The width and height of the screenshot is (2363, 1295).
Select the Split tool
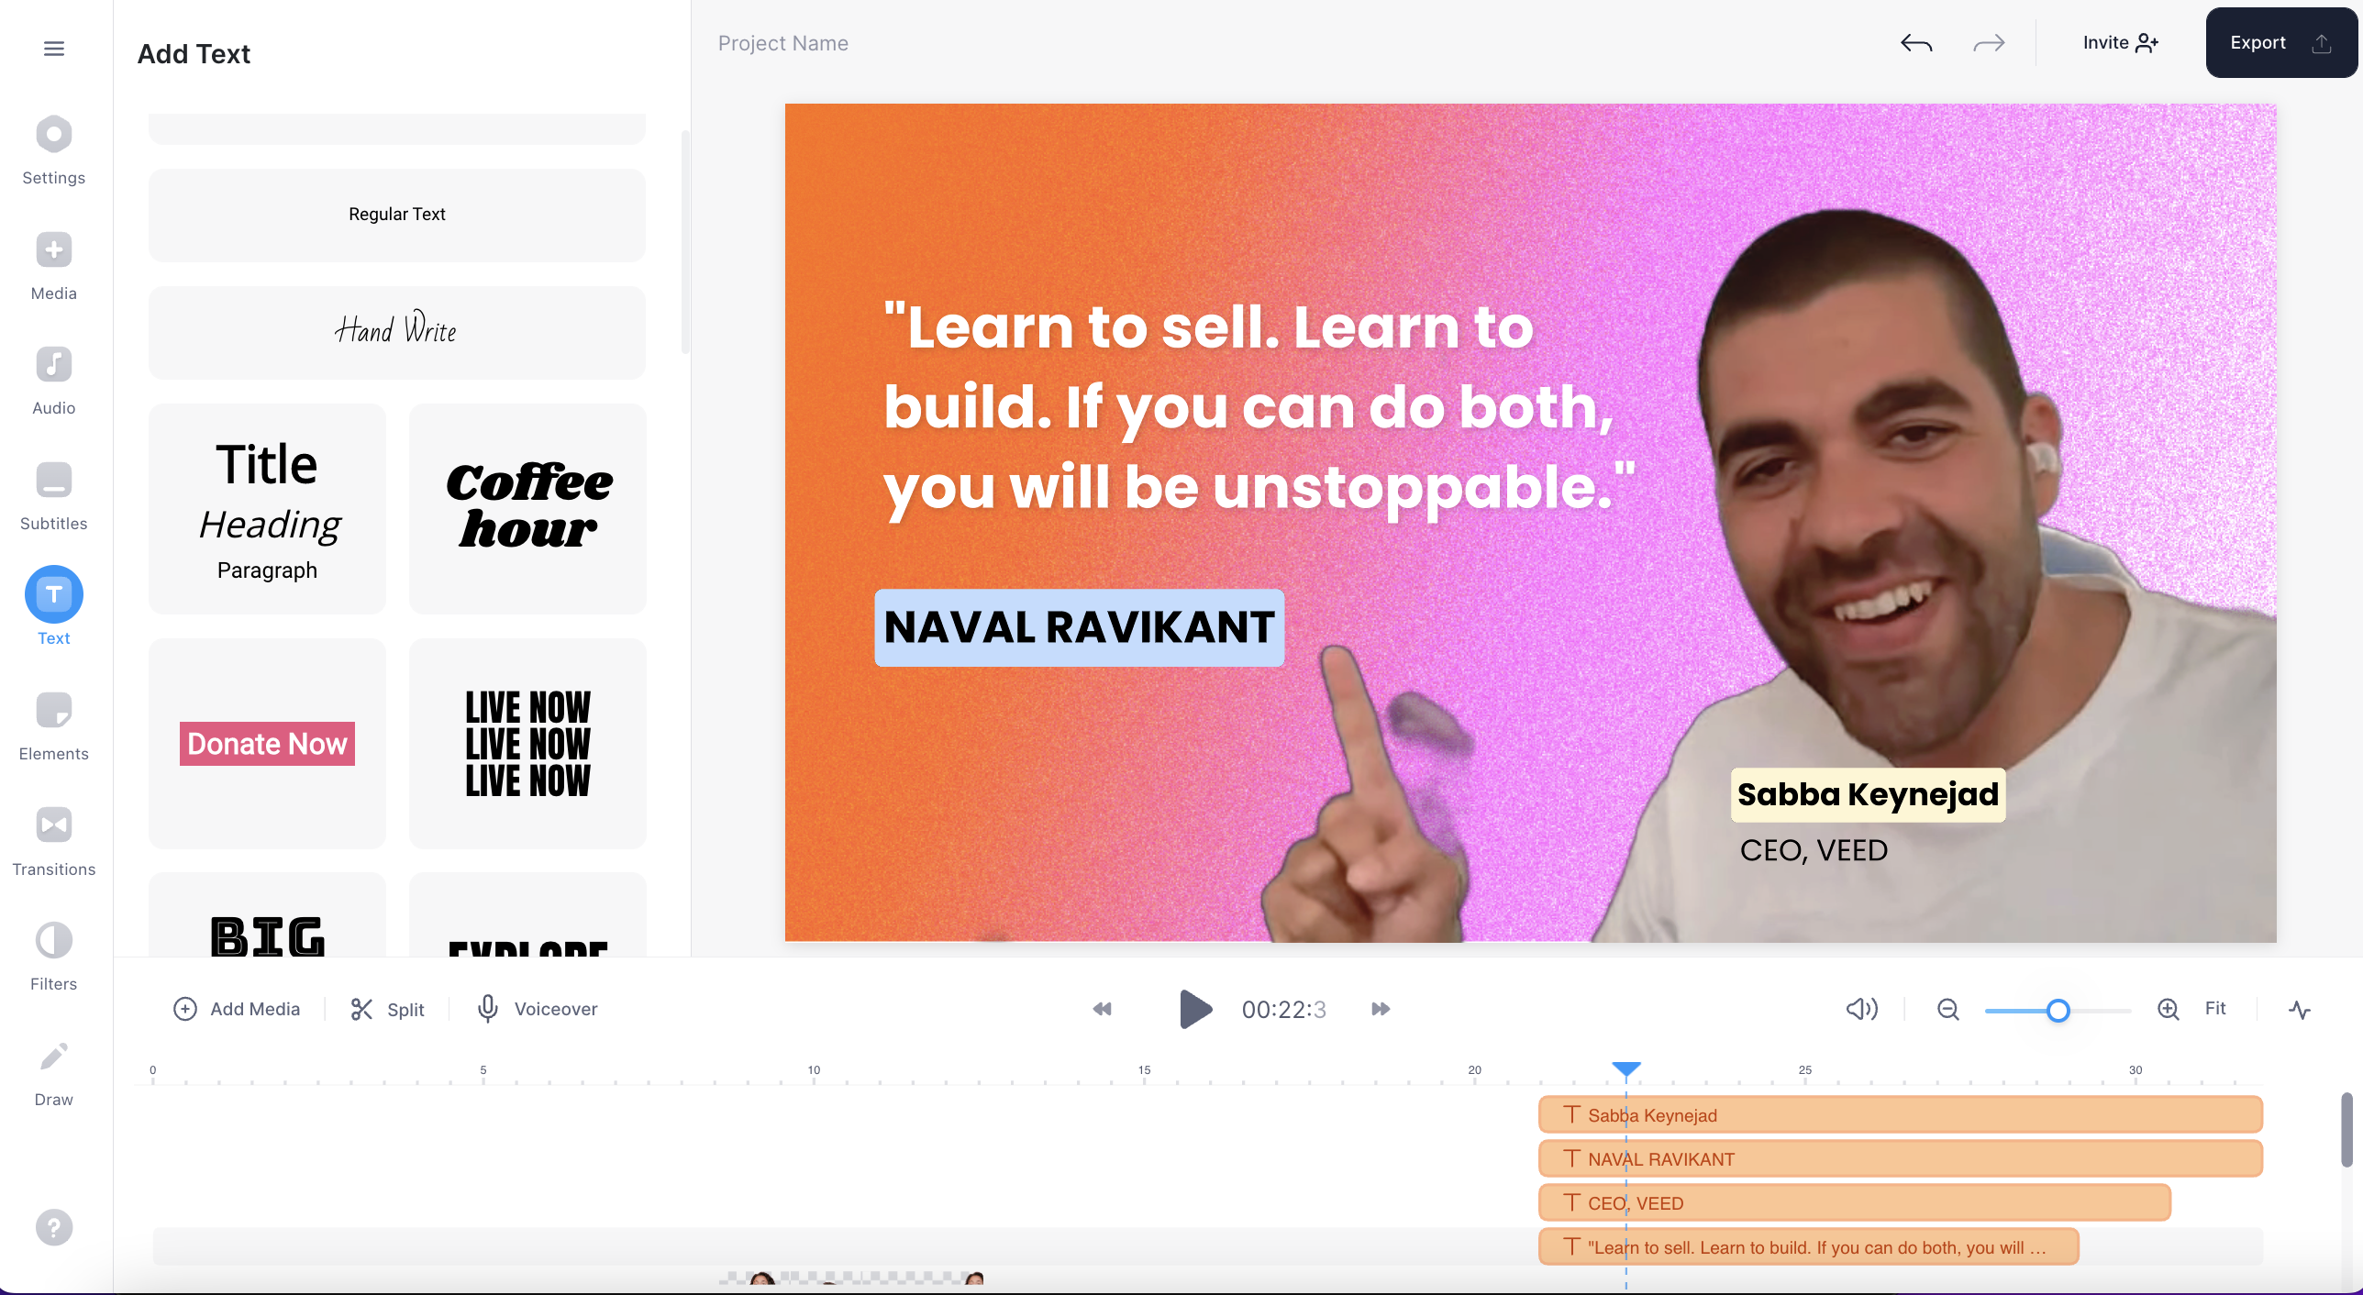tap(388, 1009)
